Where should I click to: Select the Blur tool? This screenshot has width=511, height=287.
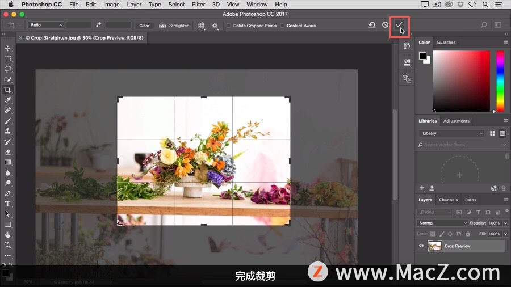pyautogui.click(x=7, y=173)
